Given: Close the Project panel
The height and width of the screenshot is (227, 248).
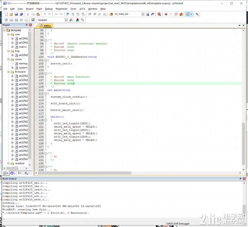Looking at the screenshot, I should click(x=30, y=25).
